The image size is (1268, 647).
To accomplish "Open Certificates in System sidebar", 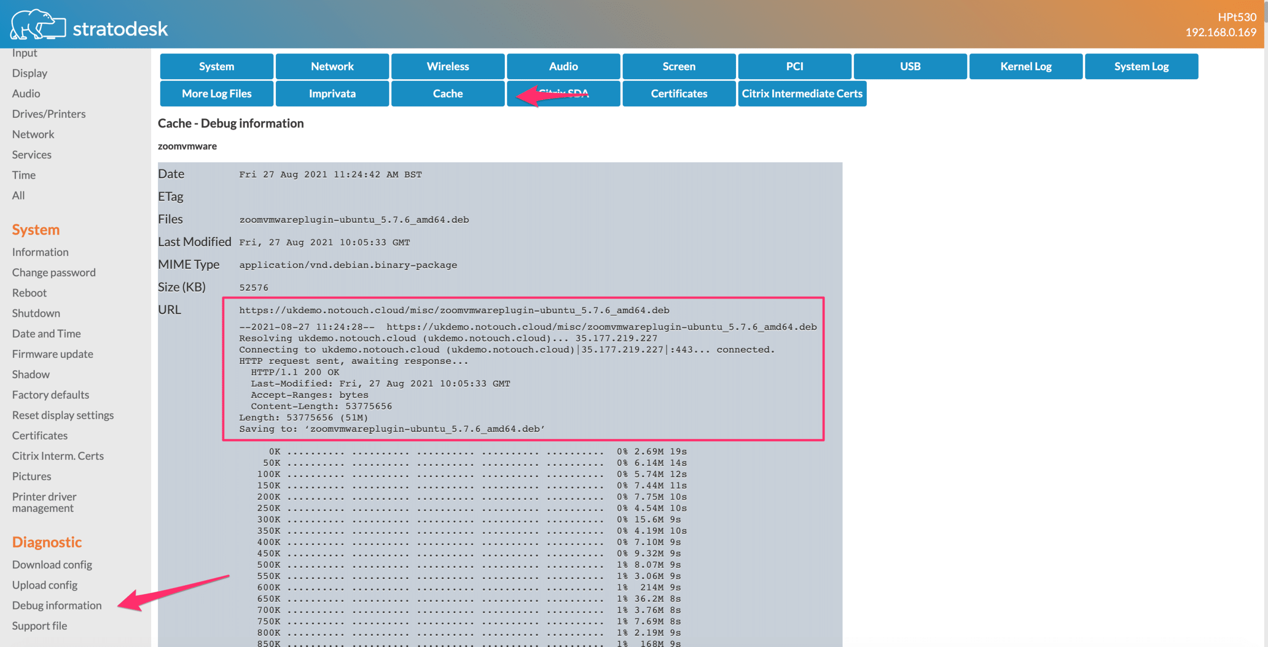I will [x=40, y=435].
